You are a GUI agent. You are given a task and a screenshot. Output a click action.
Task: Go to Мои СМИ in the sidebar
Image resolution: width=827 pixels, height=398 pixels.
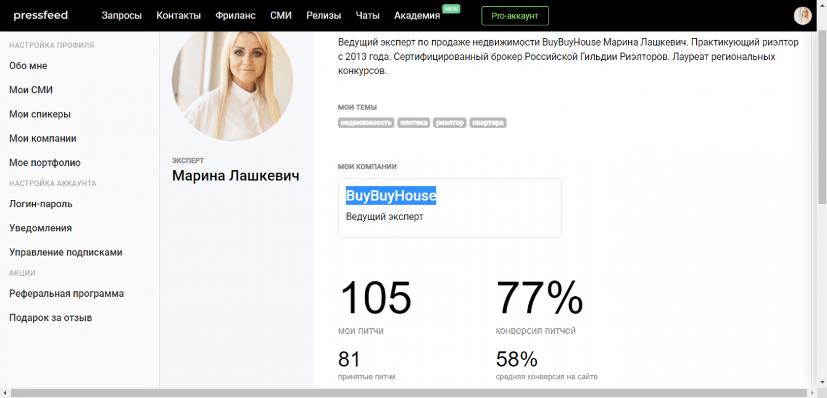[x=31, y=89]
